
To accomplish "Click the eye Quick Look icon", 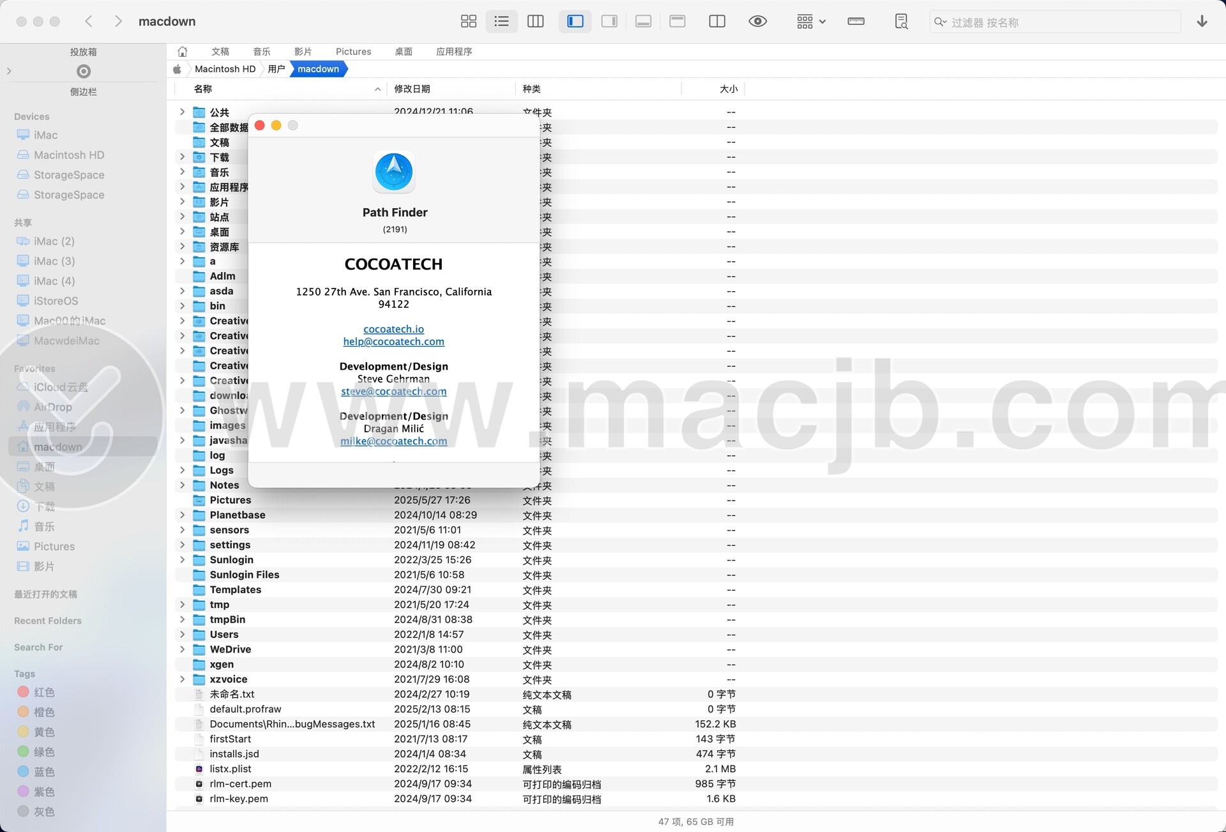I will pyautogui.click(x=757, y=21).
